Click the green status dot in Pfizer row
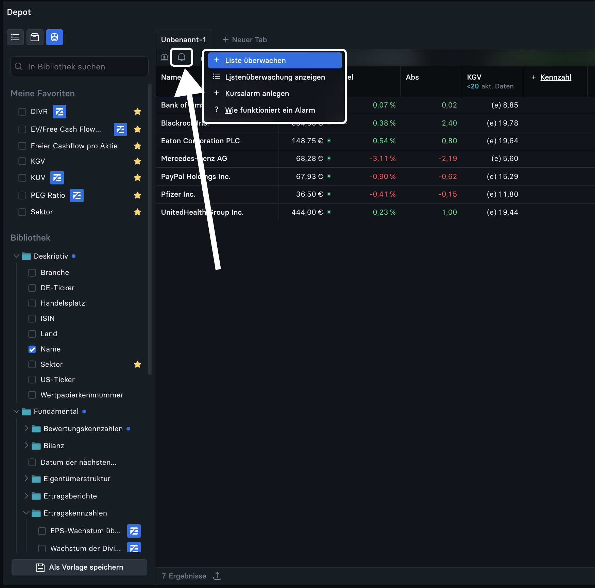The image size is (595, 588). [x=329, y=194]
